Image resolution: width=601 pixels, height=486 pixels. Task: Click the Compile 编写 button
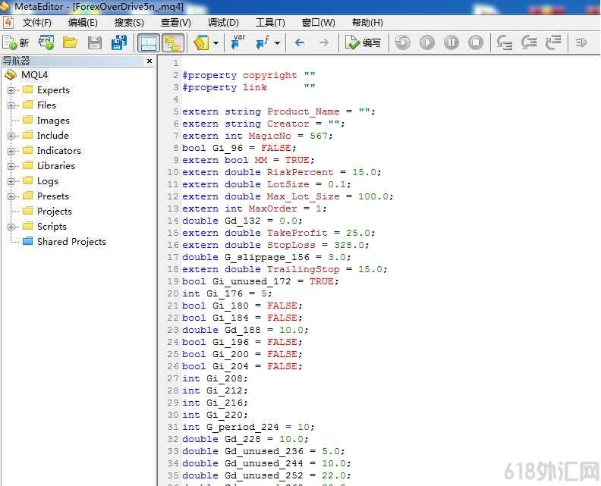pyautogui.click(x=363, y=42)
